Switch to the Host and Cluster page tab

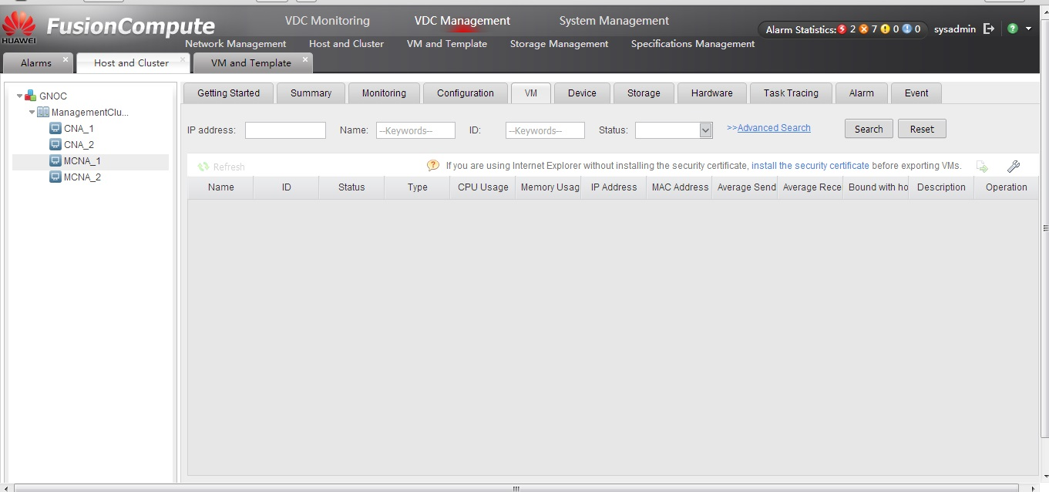tap(131, 63)
